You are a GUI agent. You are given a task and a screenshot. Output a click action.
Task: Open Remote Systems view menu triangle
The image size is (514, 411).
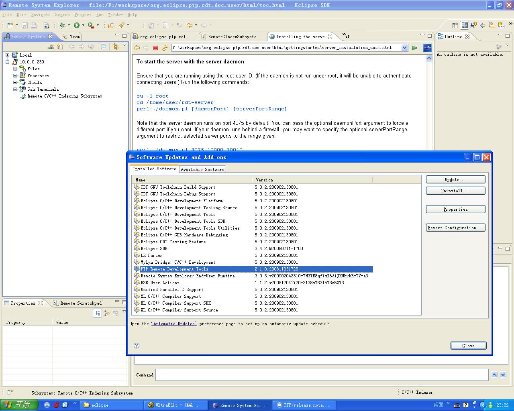[124, 45]
